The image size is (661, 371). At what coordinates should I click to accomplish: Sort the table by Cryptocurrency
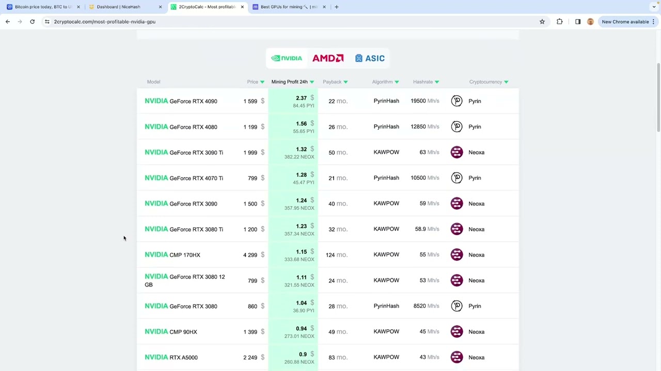pyautogui.click(x=489, y=82)
